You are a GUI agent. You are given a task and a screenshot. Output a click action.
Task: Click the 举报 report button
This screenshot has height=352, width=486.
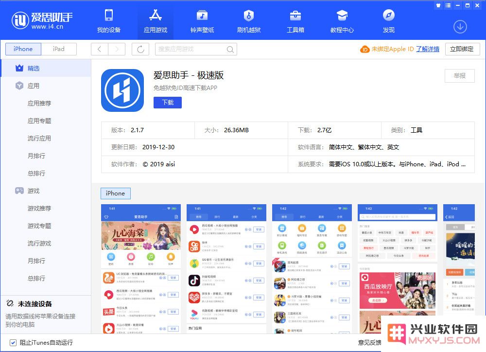click(x=460, y=76)
